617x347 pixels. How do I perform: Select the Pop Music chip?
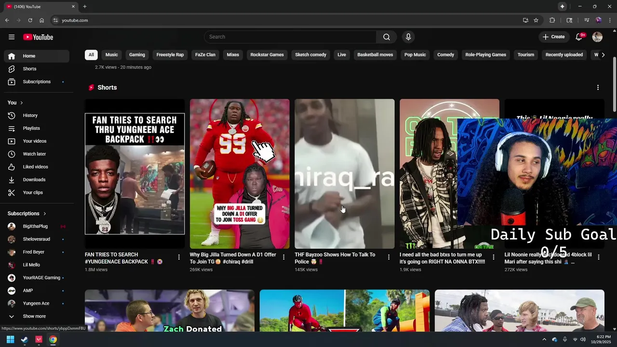(x=415, y=55)
